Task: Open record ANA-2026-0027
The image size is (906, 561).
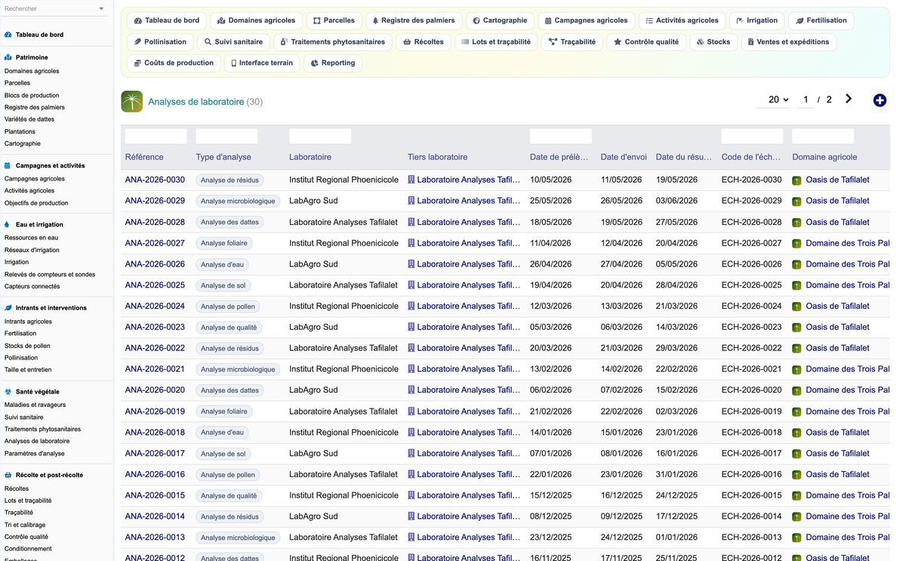Action: (155, 243)
